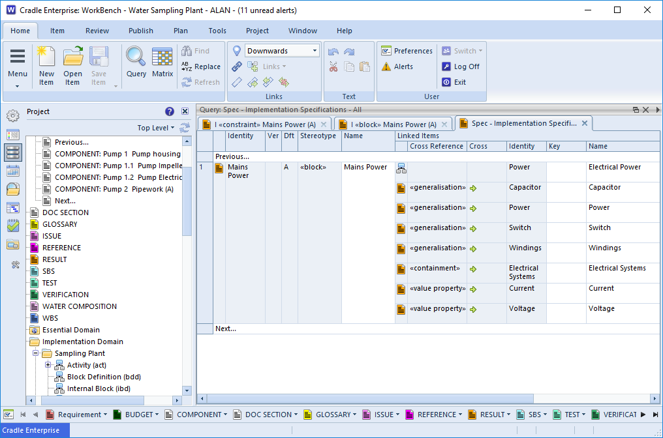
Task: Collapse the Sampling Plant tree node
Action: [35, 353]
